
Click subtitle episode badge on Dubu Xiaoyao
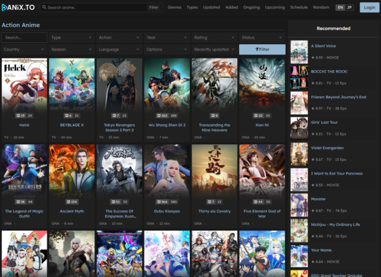tap(162, 201)
